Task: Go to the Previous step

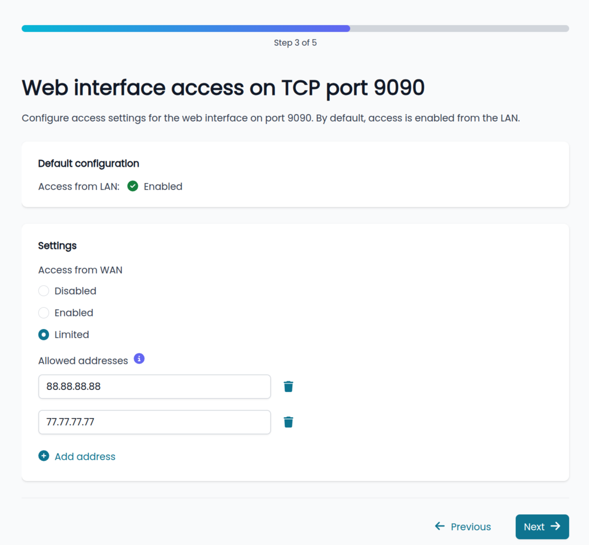Action: [463, 527]
